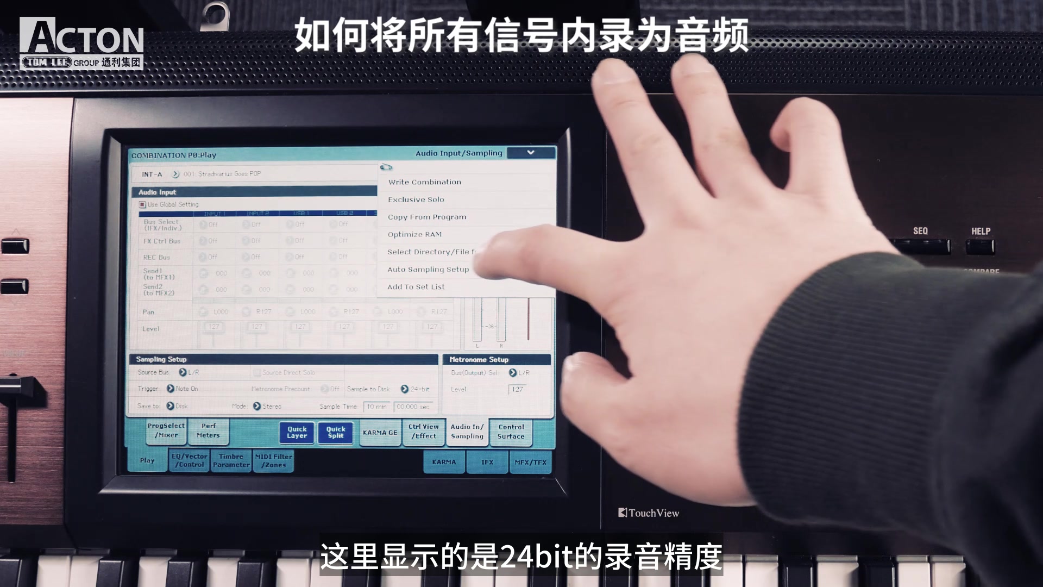Screen dimensions: 1043x587
Task: Click the KARMA GE icon
Action: pyautogui.click(x=380, y=432)
